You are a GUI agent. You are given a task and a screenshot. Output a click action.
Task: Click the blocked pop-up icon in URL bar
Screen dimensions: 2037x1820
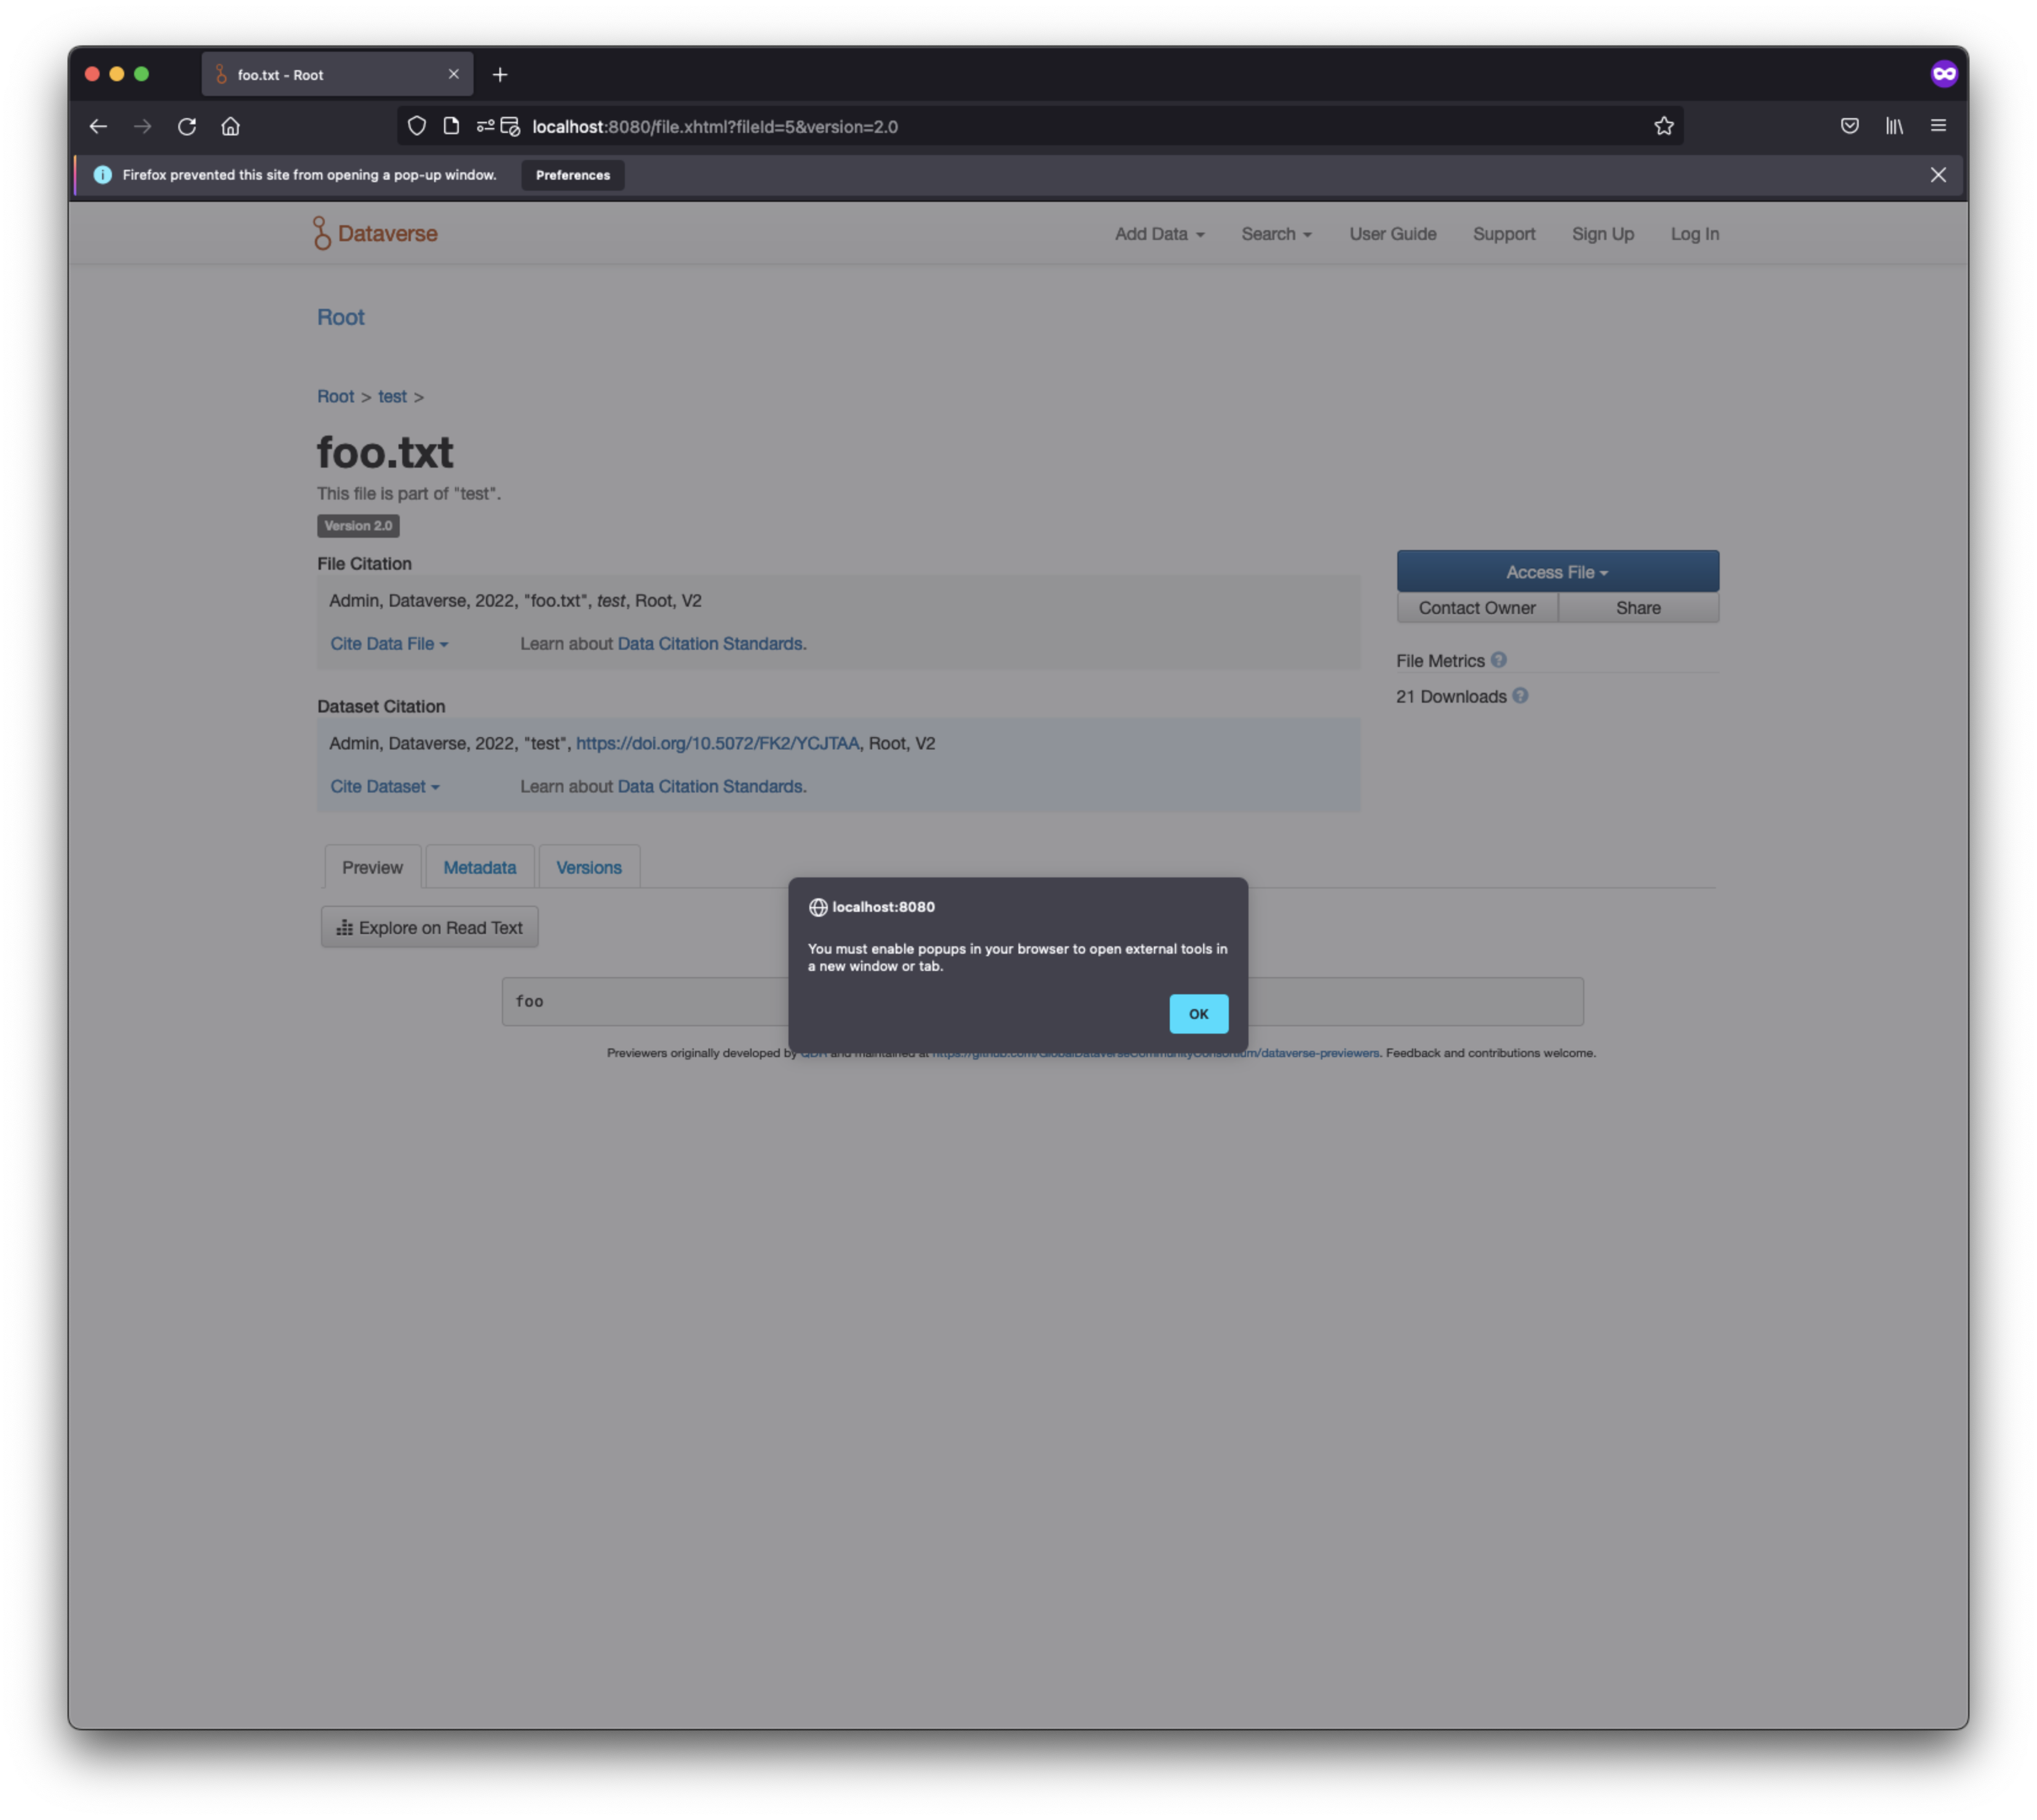[x=510, y=126]
